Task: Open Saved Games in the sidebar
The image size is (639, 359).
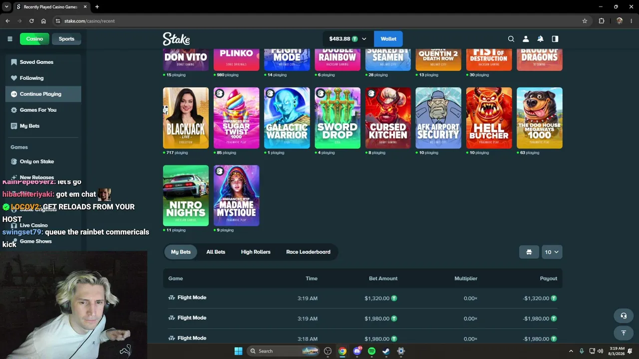Action: 43,62
